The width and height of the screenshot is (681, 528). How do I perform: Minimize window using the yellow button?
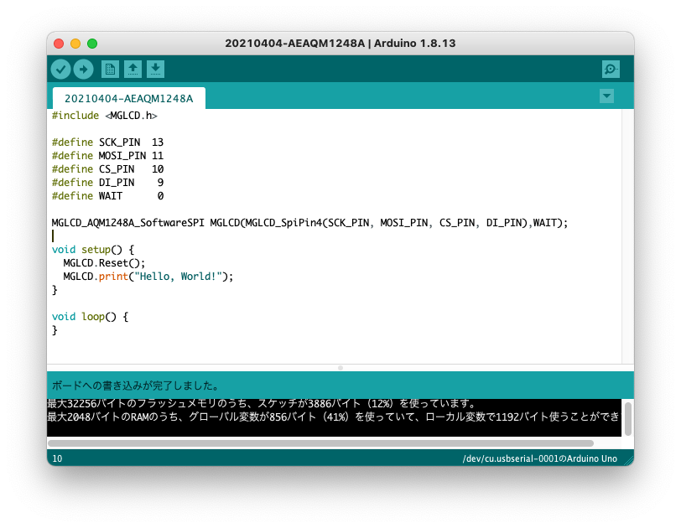75,44
